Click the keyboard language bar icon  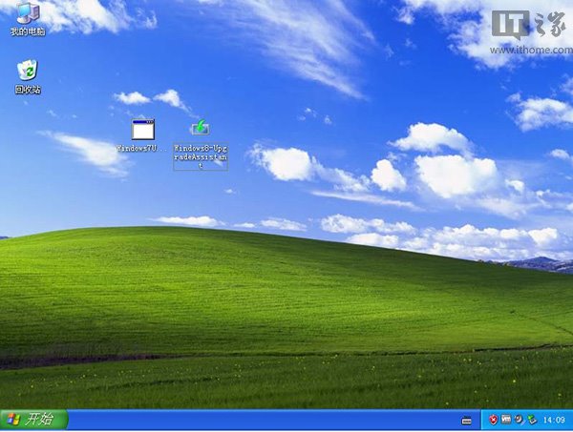467,420
